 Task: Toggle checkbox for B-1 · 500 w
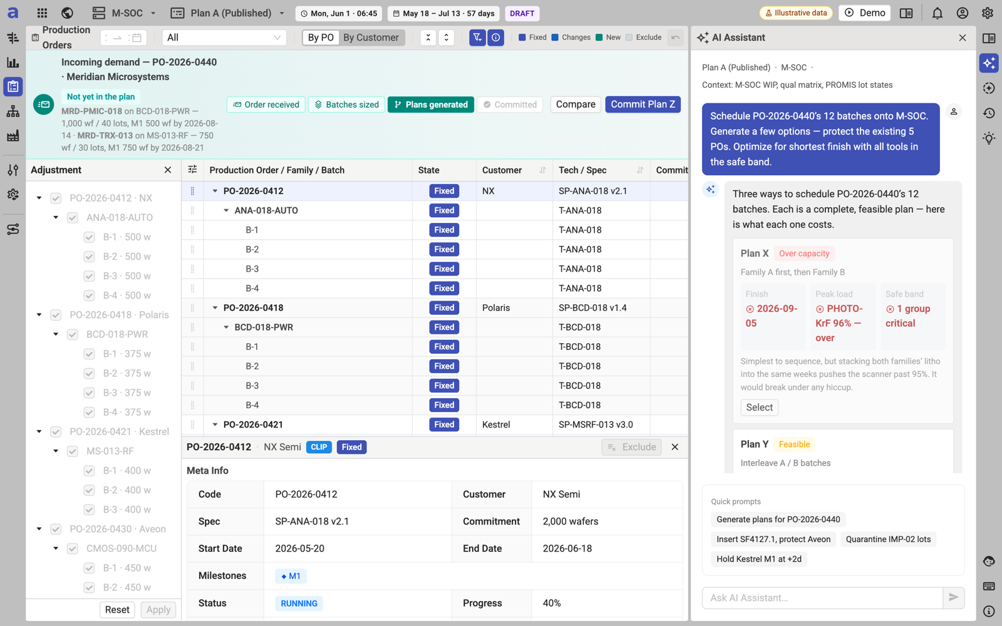click(x=89, y=237)
